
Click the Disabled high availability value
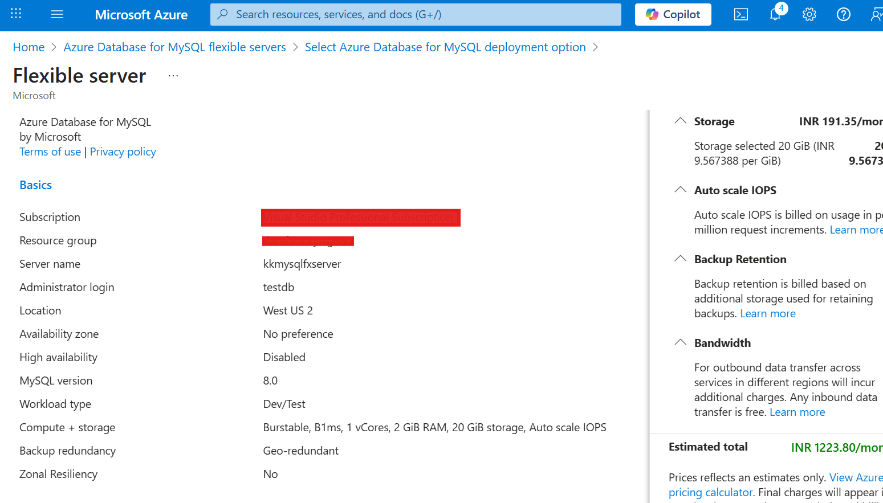(x=284, y=357)
